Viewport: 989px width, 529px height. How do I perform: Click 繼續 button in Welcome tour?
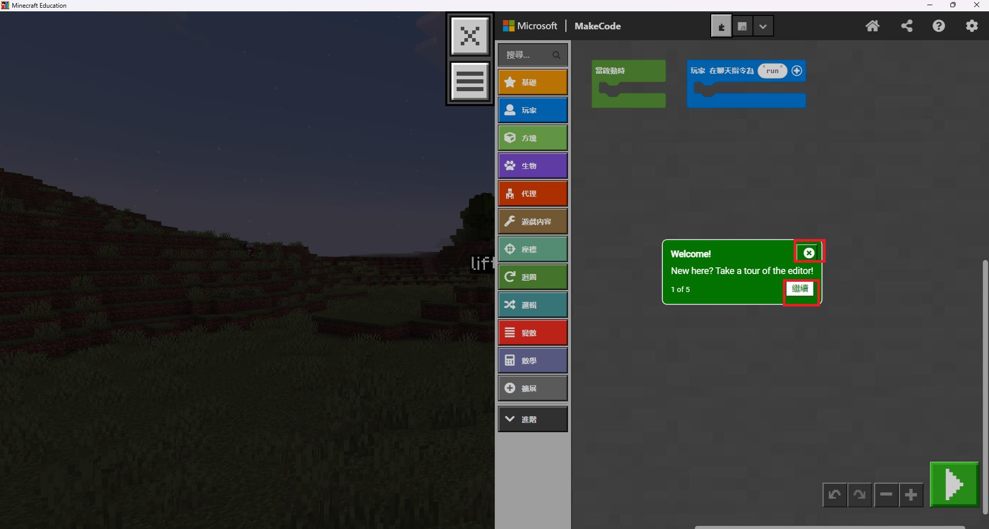click(x=800, y=289)
